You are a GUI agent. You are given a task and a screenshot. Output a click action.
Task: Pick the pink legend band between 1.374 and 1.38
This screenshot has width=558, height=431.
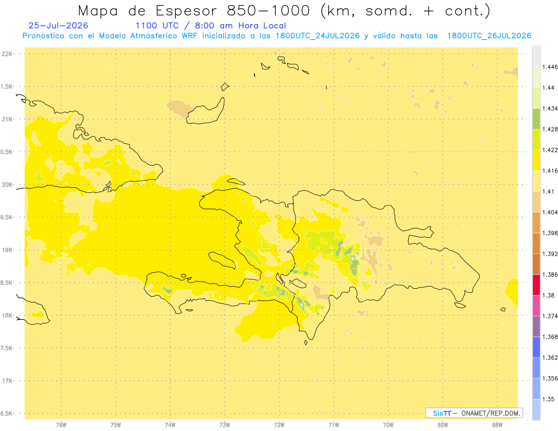click(x=536, y=305)
